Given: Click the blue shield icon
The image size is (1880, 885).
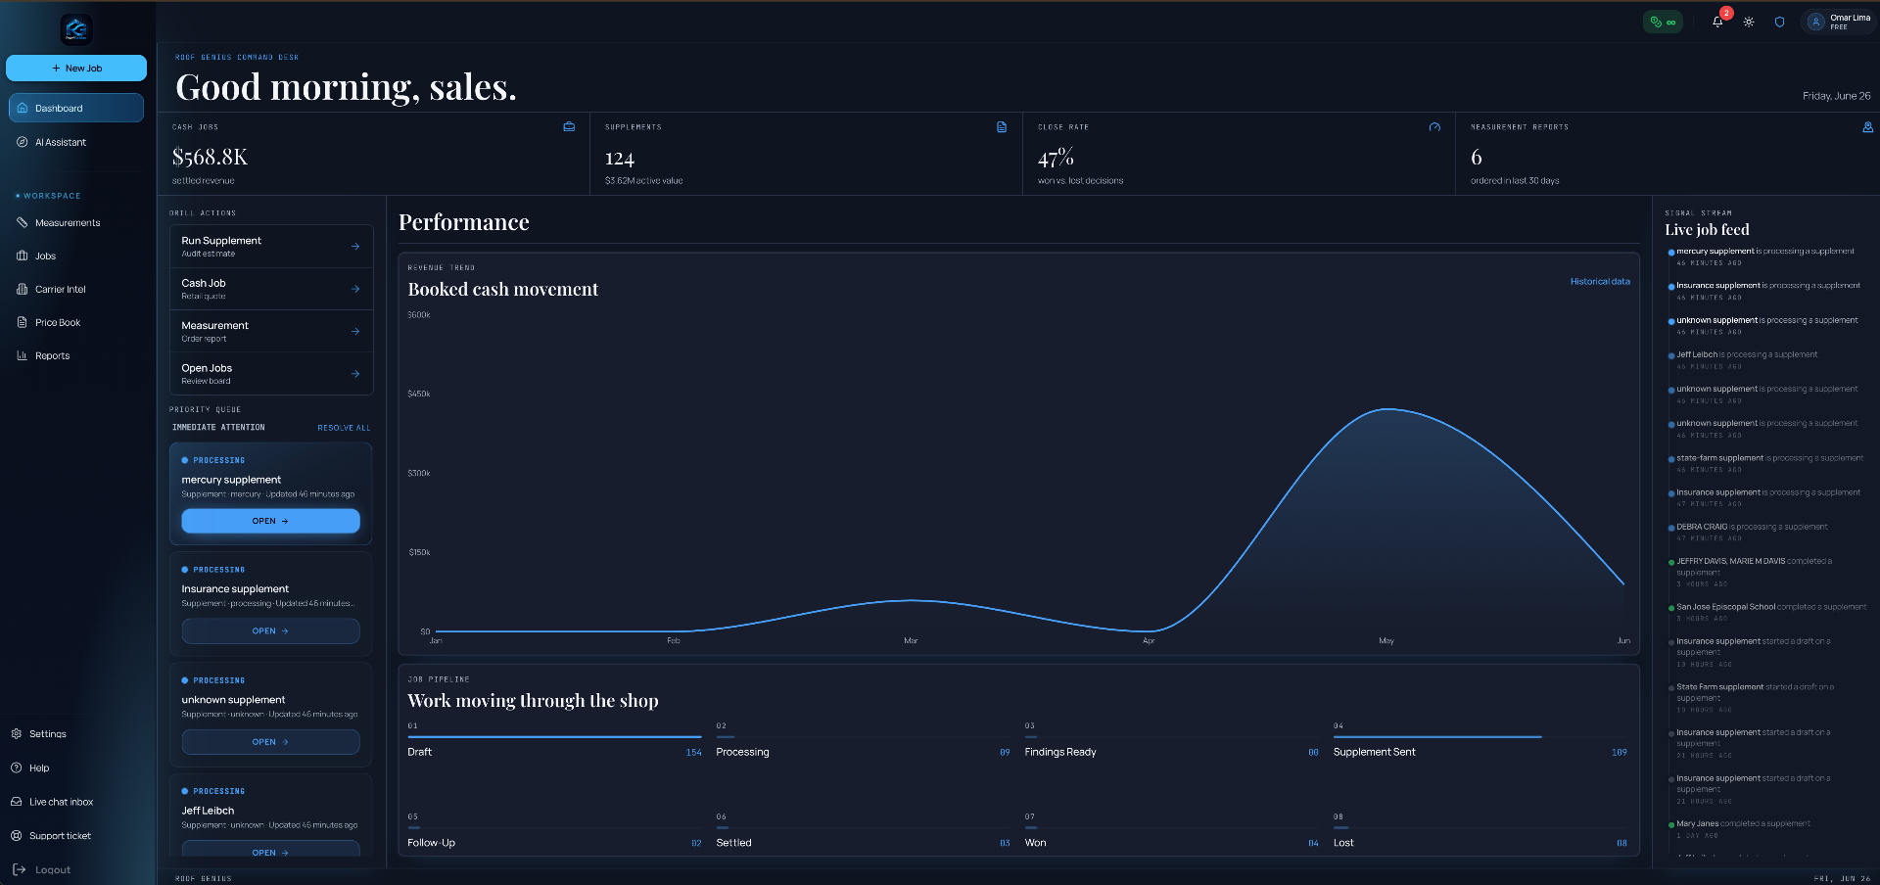Looking at the screenshot, I should tap(1779, 22).
